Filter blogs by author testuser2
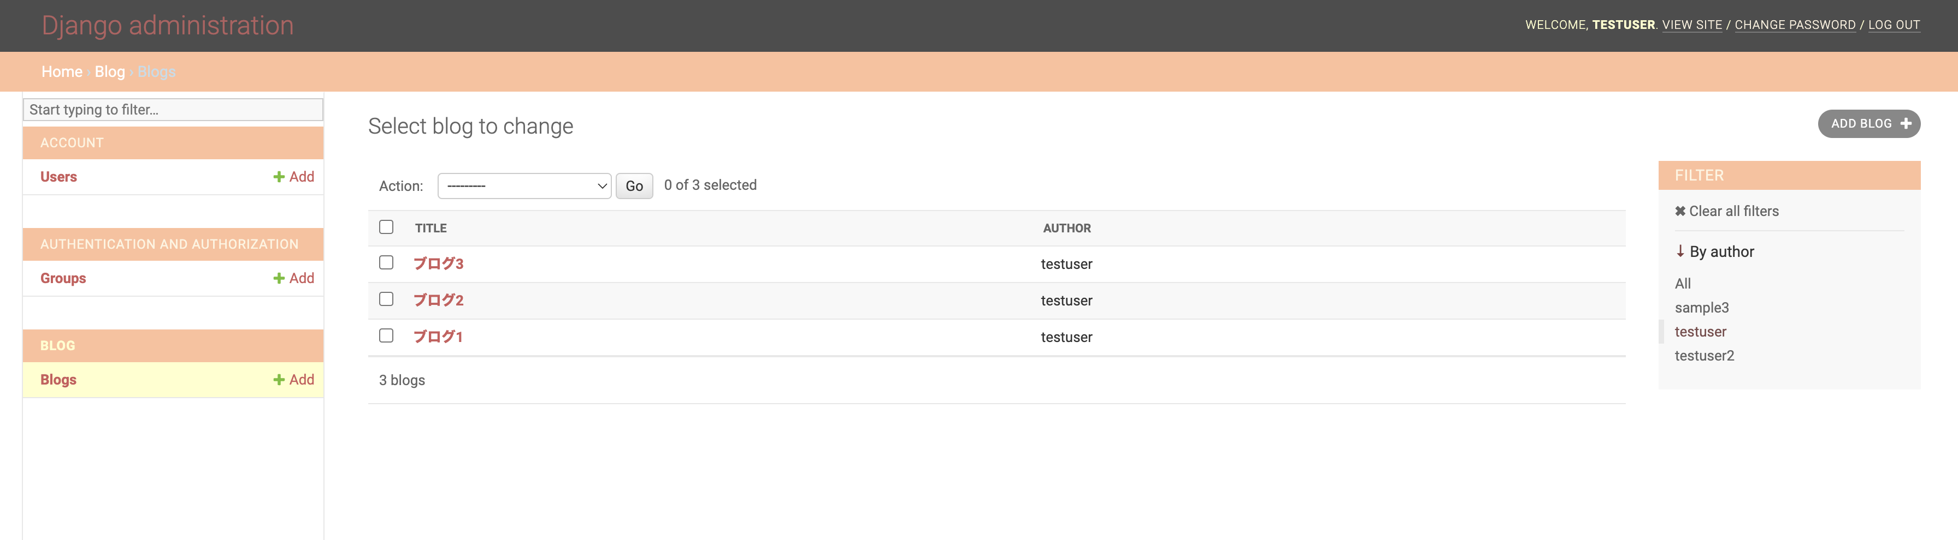The image size is (1958, 540). 1704,356
